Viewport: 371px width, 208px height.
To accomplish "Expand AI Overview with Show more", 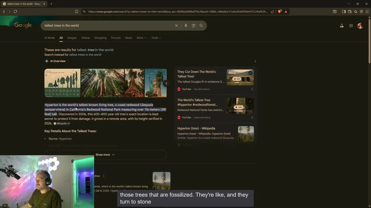I will [105, 155].
